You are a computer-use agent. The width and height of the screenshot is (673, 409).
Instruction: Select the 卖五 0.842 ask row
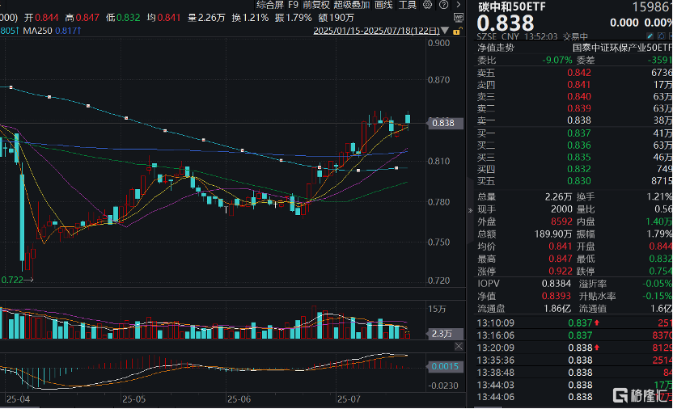click(574, 73)
